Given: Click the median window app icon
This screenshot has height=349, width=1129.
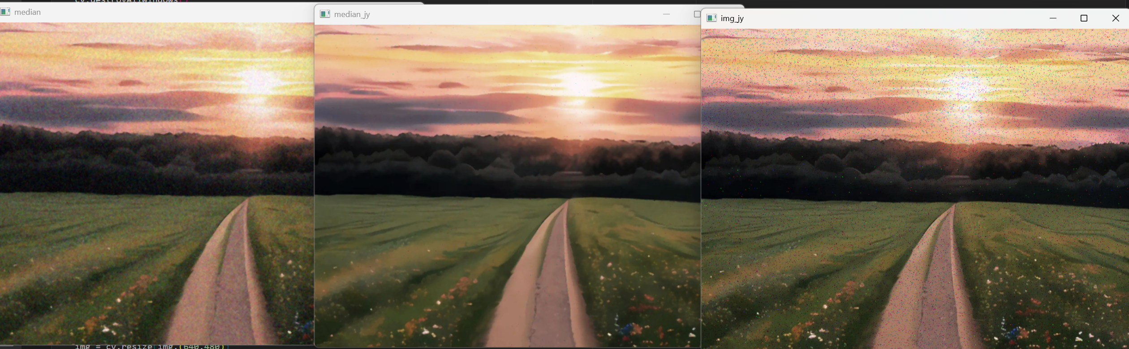Looking at the screenshot, I should (5, 12).
